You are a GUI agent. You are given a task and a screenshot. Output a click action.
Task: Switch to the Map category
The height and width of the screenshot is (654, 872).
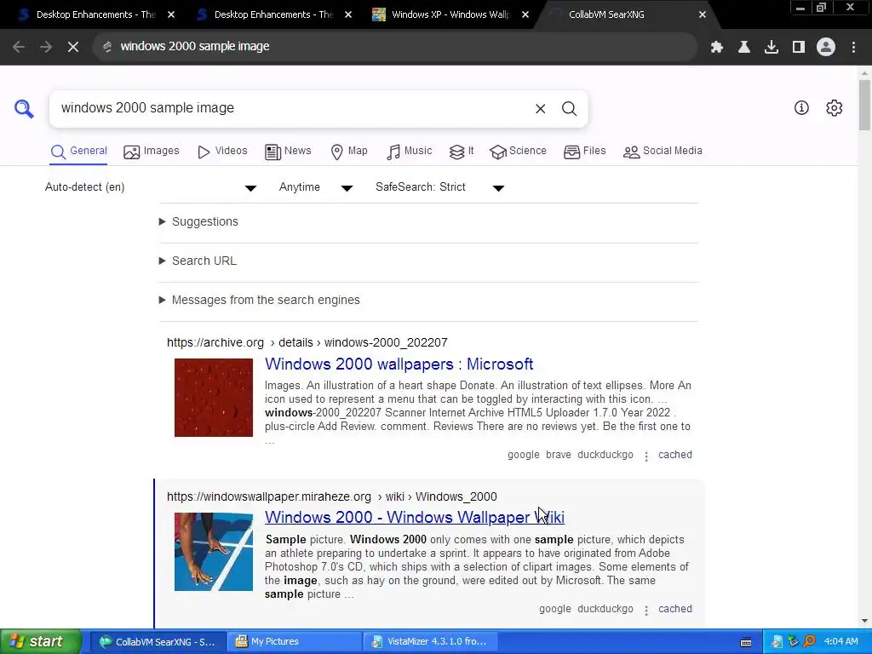tap(348, 152)
